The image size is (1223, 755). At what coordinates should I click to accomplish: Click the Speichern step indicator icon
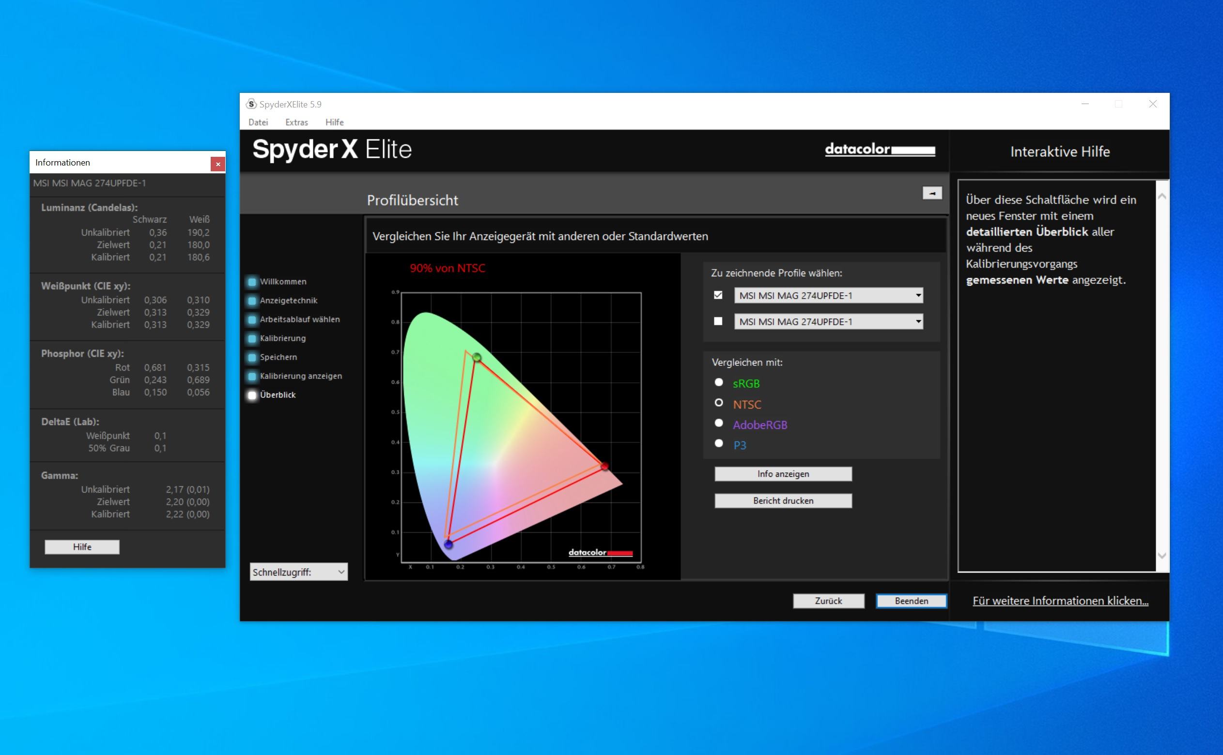point(252,358)
